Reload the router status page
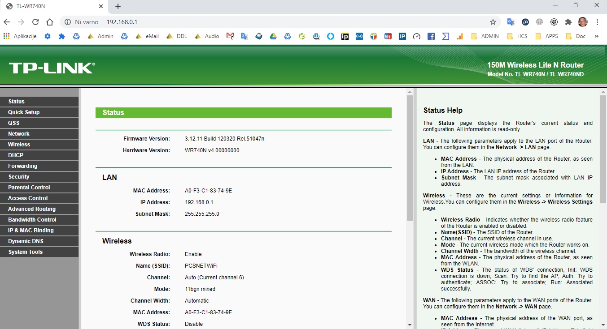607x329 pixels. point(35,22)
